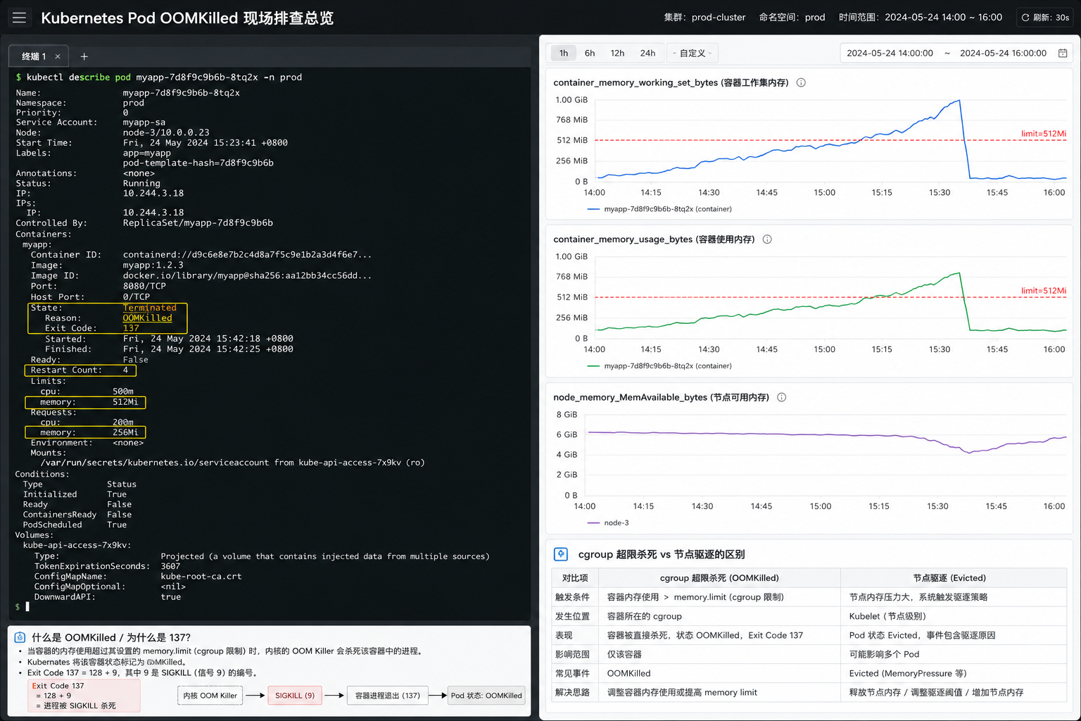The image size is (1081, 721).
Task: Click the 对比项 table header
Action: (x=575, y=578)
